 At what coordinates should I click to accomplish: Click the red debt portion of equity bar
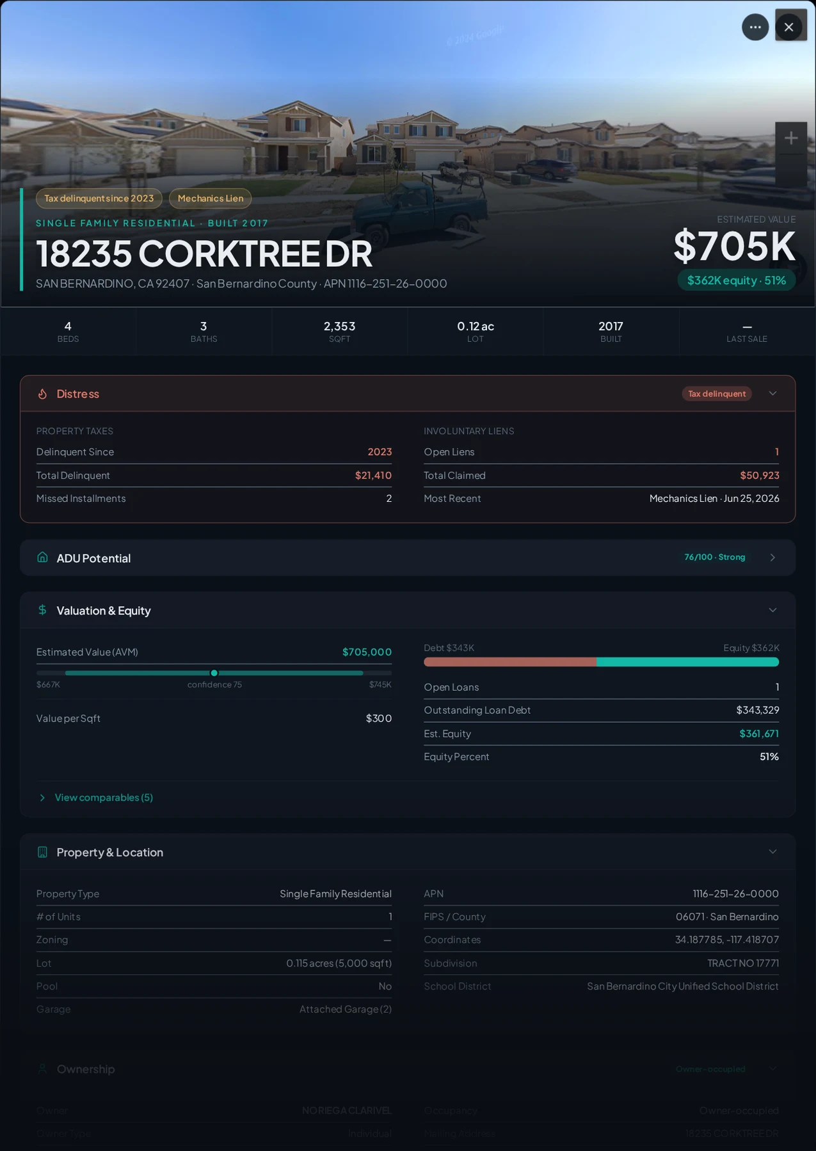pyautogui.click(x=510, y=662)
